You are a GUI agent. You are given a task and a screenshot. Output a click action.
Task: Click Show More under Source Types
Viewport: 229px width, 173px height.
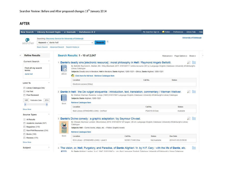pyautogui.click(x=27, y=142)
